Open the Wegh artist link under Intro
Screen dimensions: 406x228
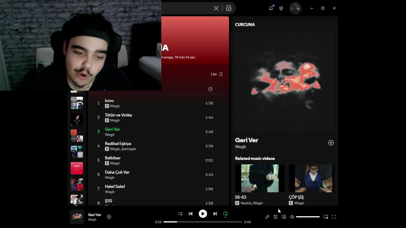pos(115,106)
